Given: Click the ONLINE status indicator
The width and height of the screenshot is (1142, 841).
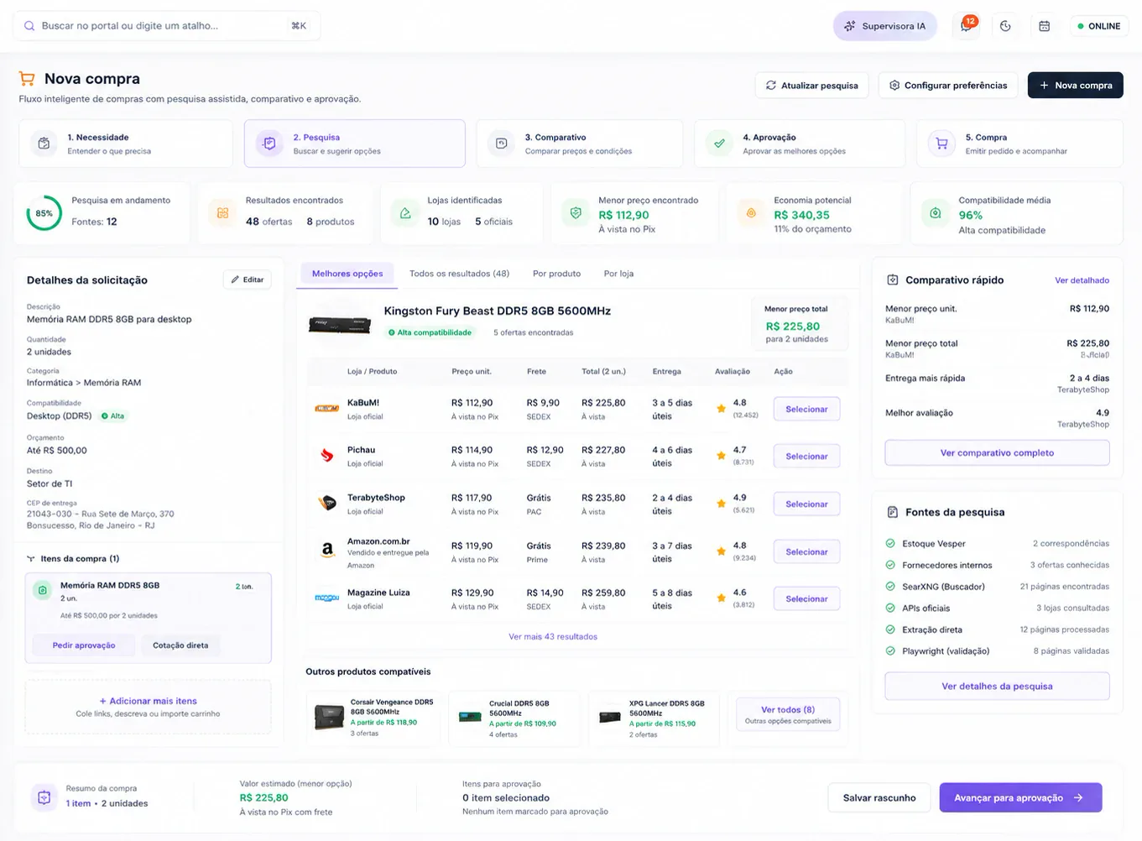Looking at the screenshot, I should (1099, 26).
